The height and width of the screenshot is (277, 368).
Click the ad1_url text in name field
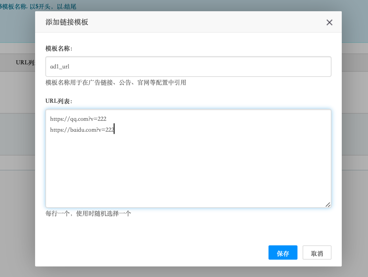point(60,67)
